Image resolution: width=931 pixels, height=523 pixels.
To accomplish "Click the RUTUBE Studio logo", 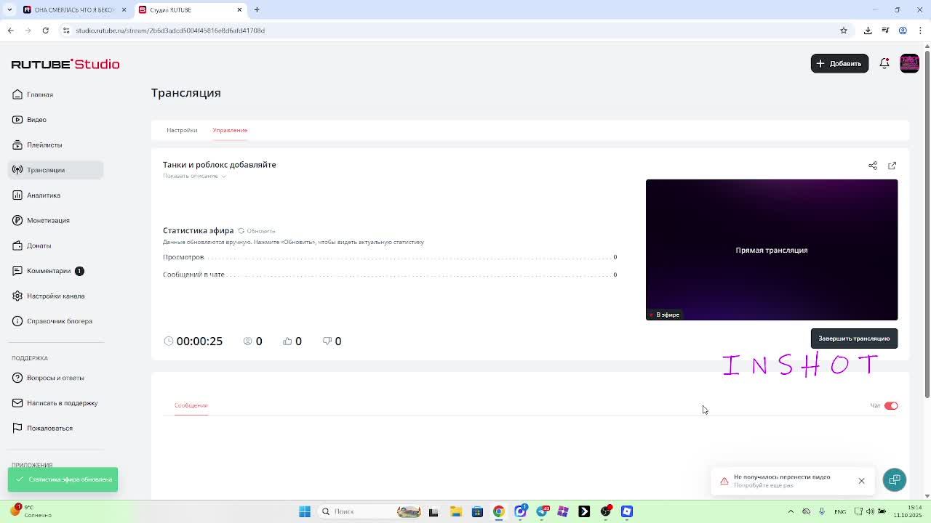I will click(x=65, y=64).
